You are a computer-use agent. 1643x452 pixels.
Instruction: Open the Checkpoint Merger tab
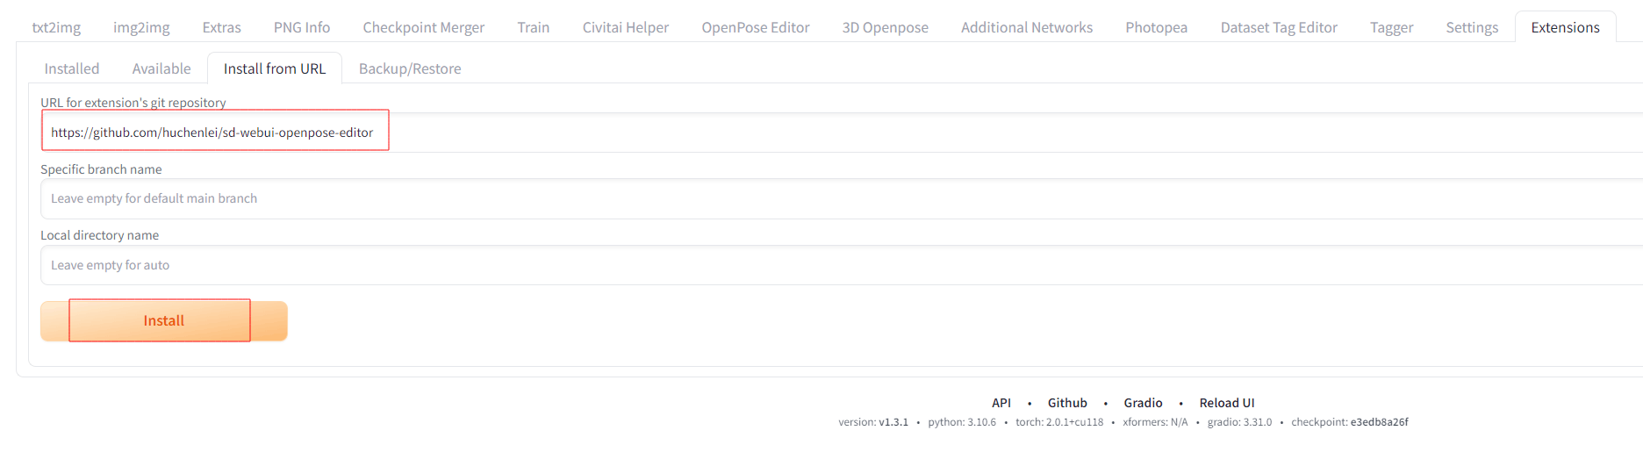(423, 27)
